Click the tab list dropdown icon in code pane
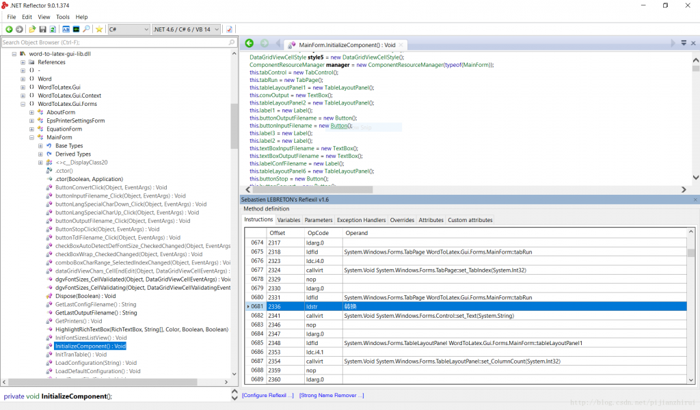Viewport: 700px width, 410px height. pos(684,43)
